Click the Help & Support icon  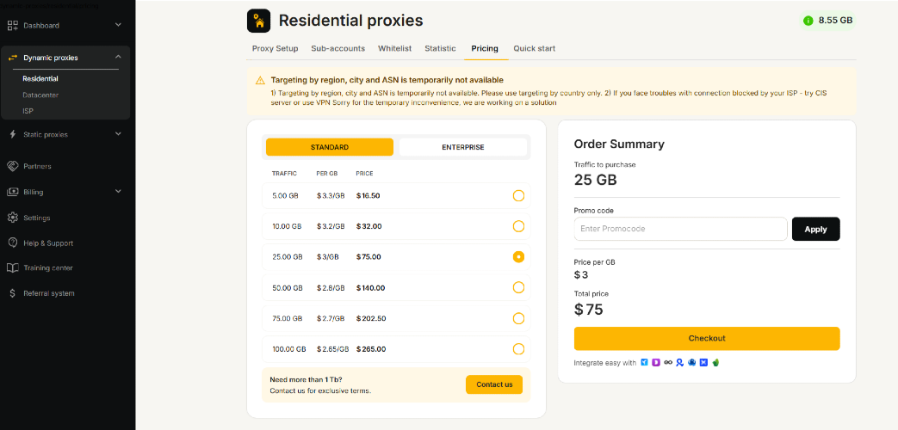(13, 243)
